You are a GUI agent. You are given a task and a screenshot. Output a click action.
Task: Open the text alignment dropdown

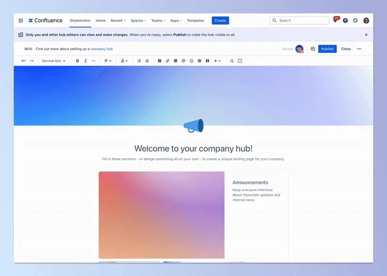(108, 61)
